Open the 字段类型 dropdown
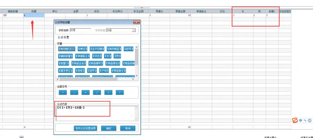313x138 pixels. [x=134, y=30]
